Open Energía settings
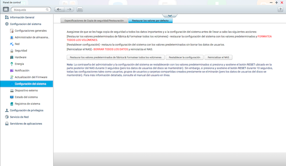 point(19,64)
